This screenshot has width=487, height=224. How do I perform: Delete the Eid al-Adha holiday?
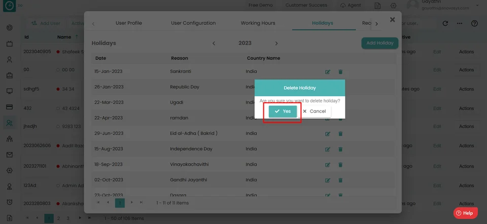point(340,134)
